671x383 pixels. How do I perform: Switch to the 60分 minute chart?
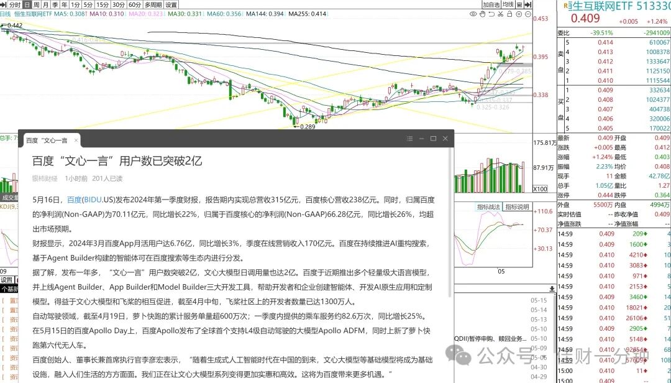[135, 5]
